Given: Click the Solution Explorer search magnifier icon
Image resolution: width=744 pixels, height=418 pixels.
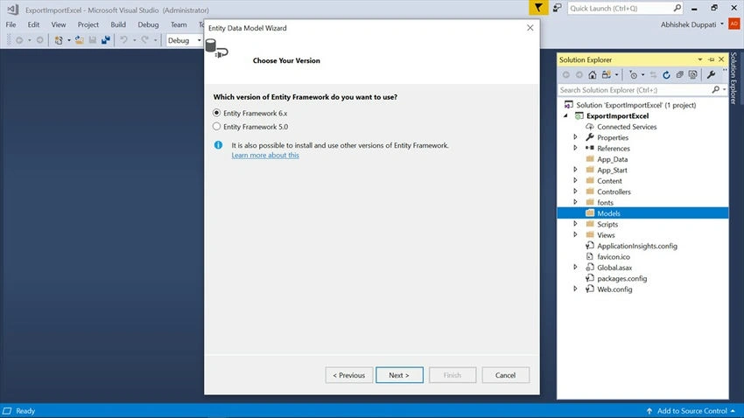Looking at the screenshot, I should pos(715,89).
